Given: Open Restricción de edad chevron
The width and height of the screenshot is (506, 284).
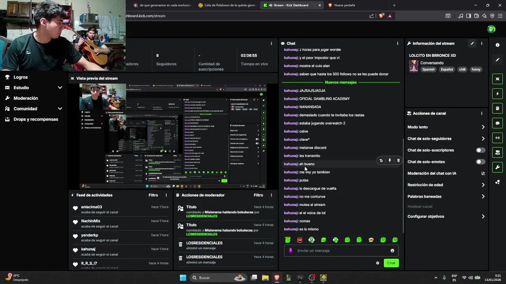Looking at the screenshot, I should [x=483, y=185].
